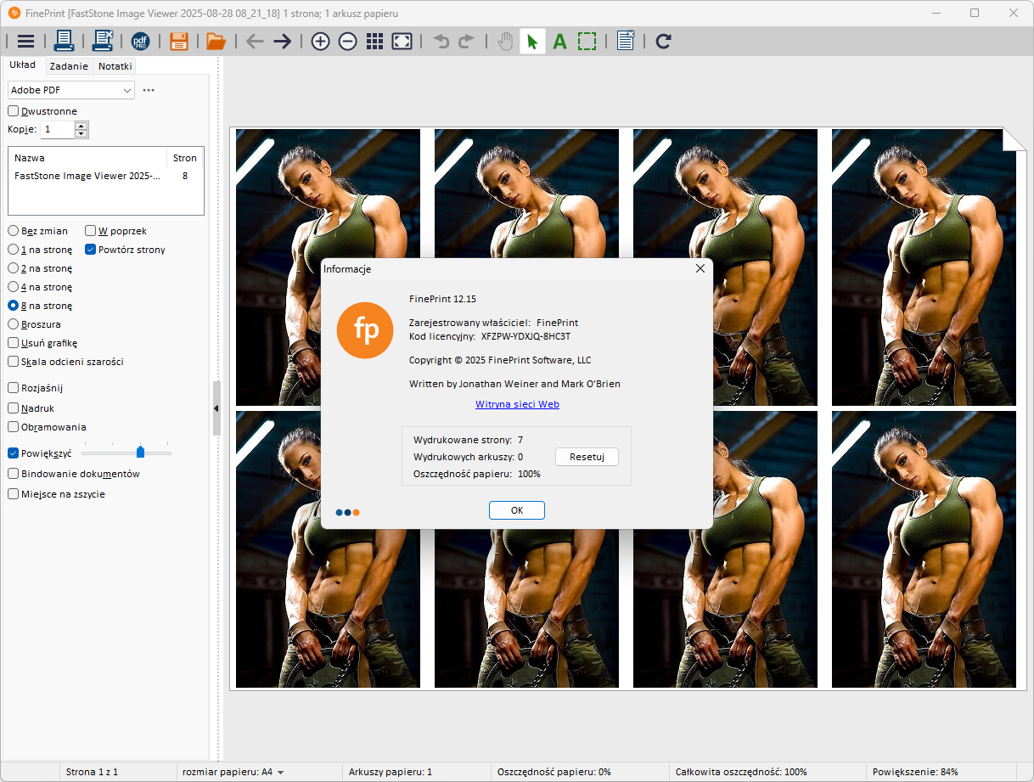The image size is (1034, 782).
Task: Select 8 na stronę layout
Action: point(40,306)
